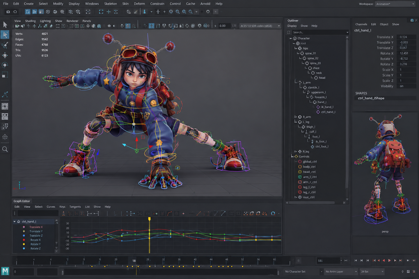Click the Maya logo icon at bottom left

coord(5,271)
